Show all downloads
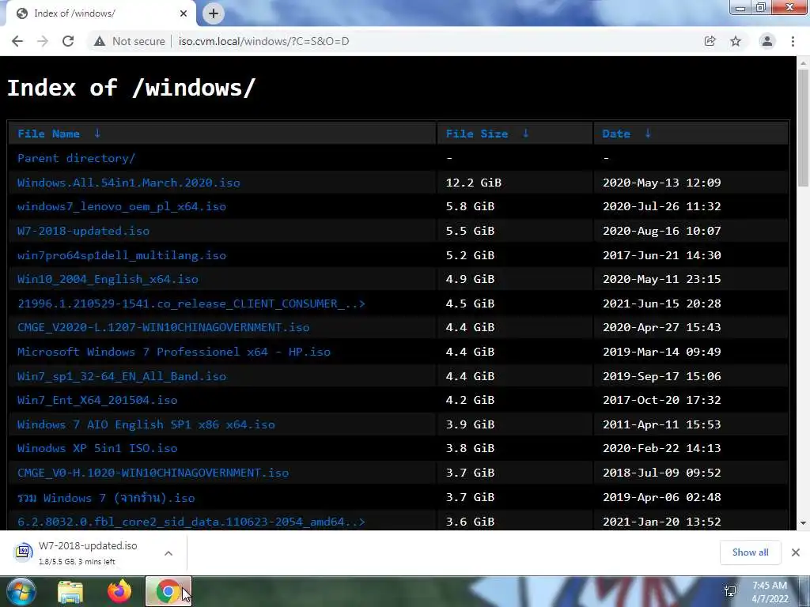The height and width of the screenshot is (607, 810). (x=750, y=552)
